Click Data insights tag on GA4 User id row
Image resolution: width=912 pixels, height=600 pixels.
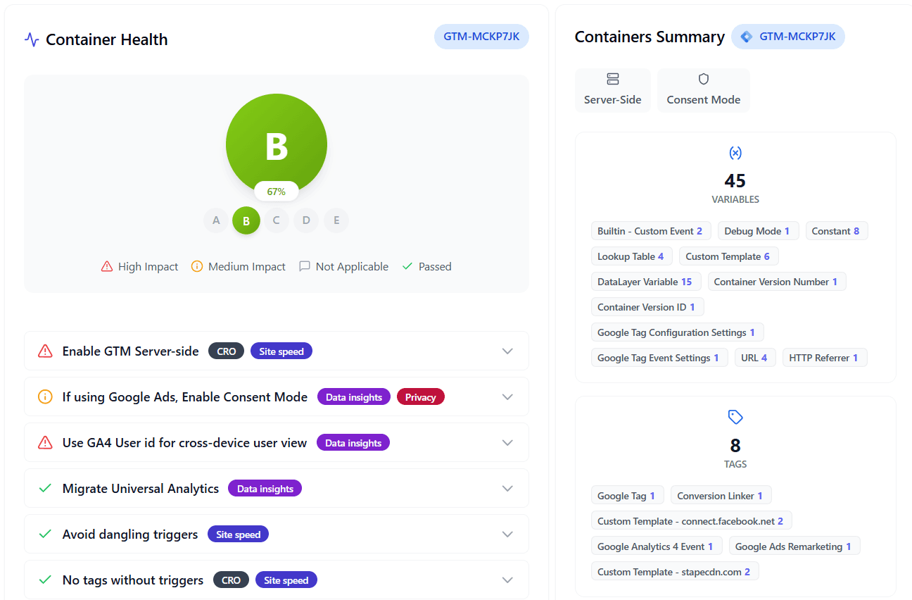pos(353,442)
